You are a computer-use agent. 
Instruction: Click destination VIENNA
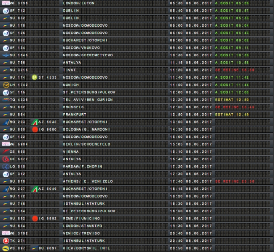pos(71,152)
